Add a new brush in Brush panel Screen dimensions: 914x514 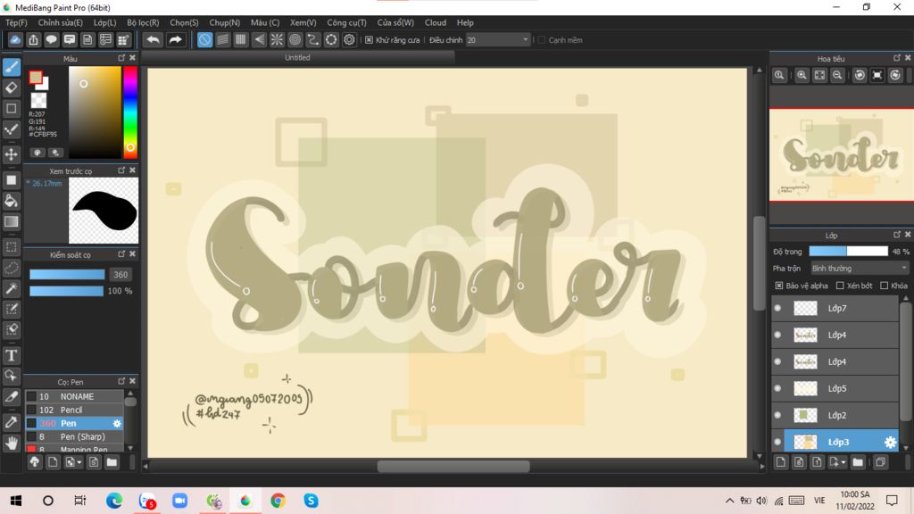[53, 462]
